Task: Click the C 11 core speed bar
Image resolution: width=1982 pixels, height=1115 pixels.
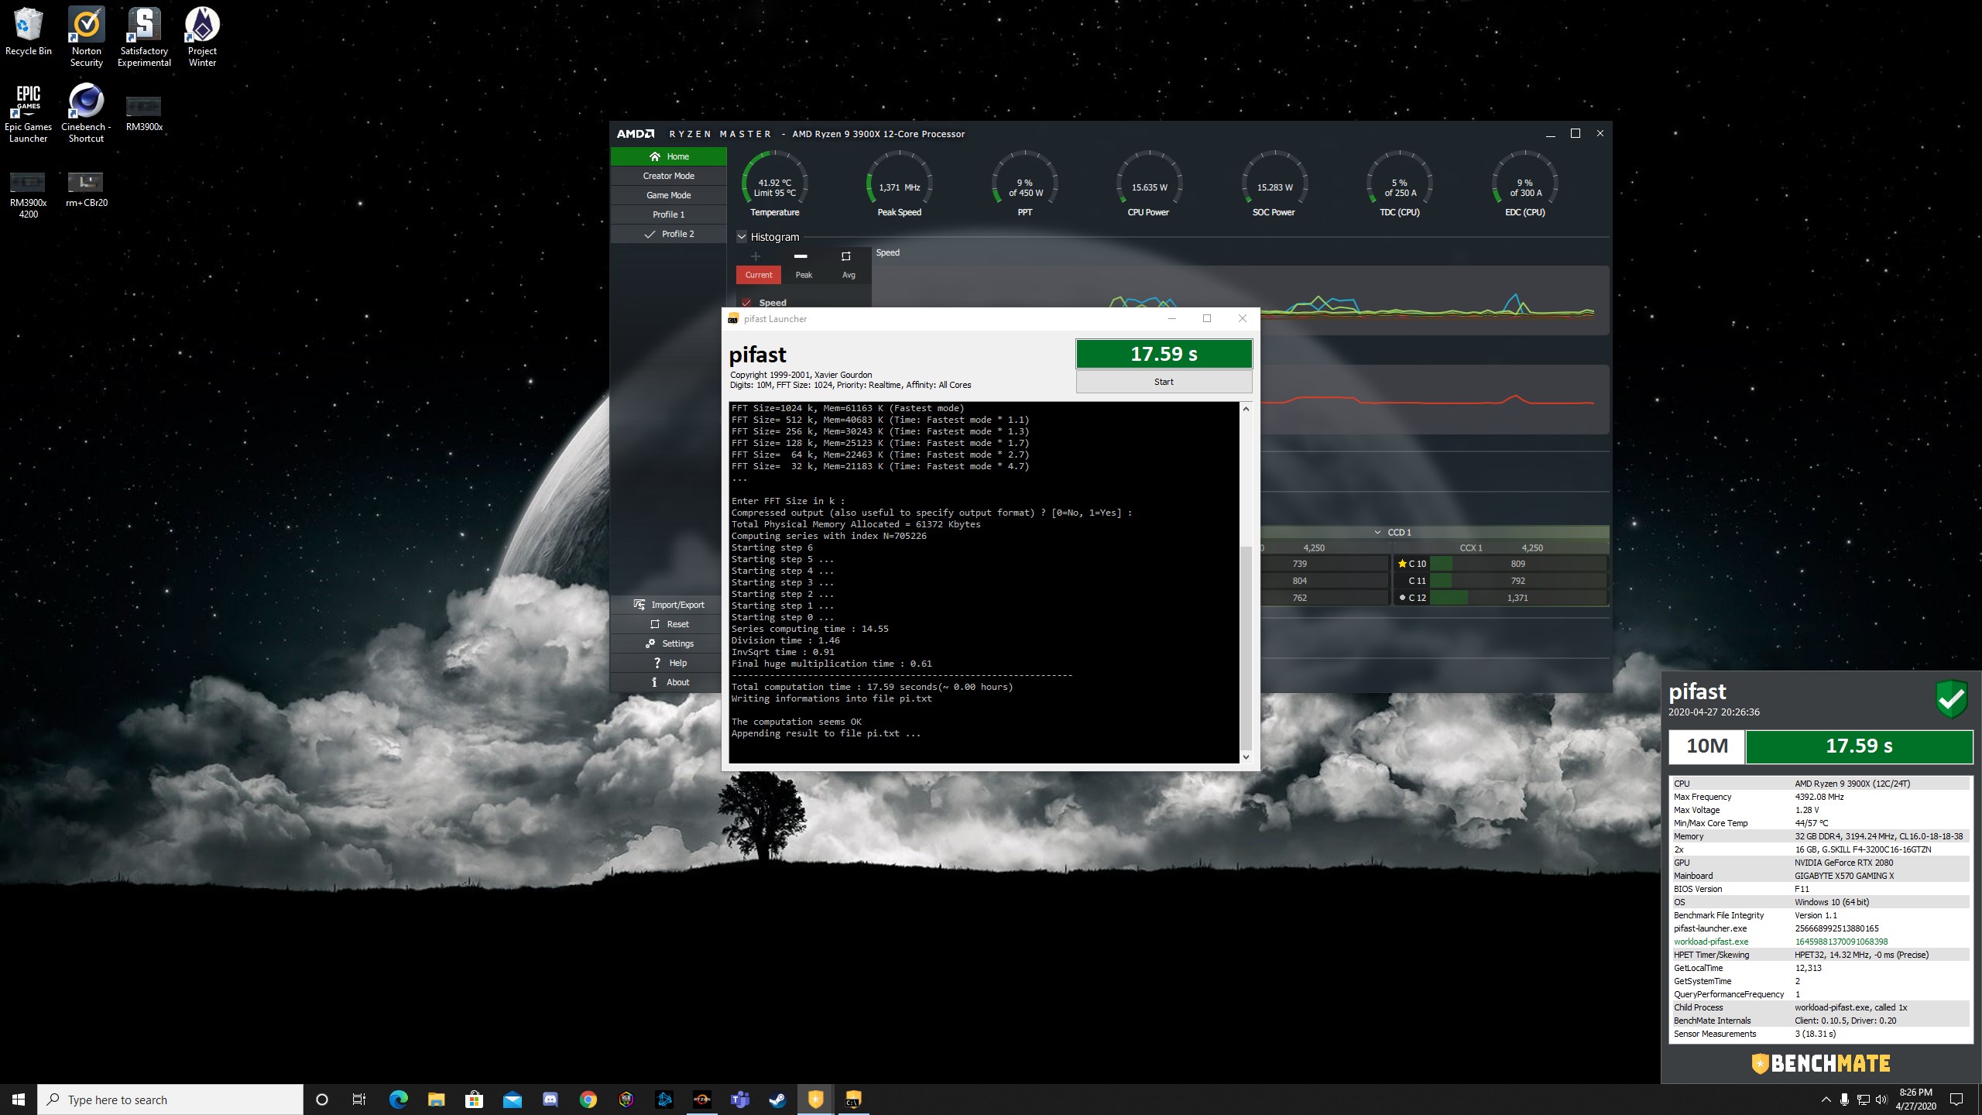Action: (x=1517, y=581)
